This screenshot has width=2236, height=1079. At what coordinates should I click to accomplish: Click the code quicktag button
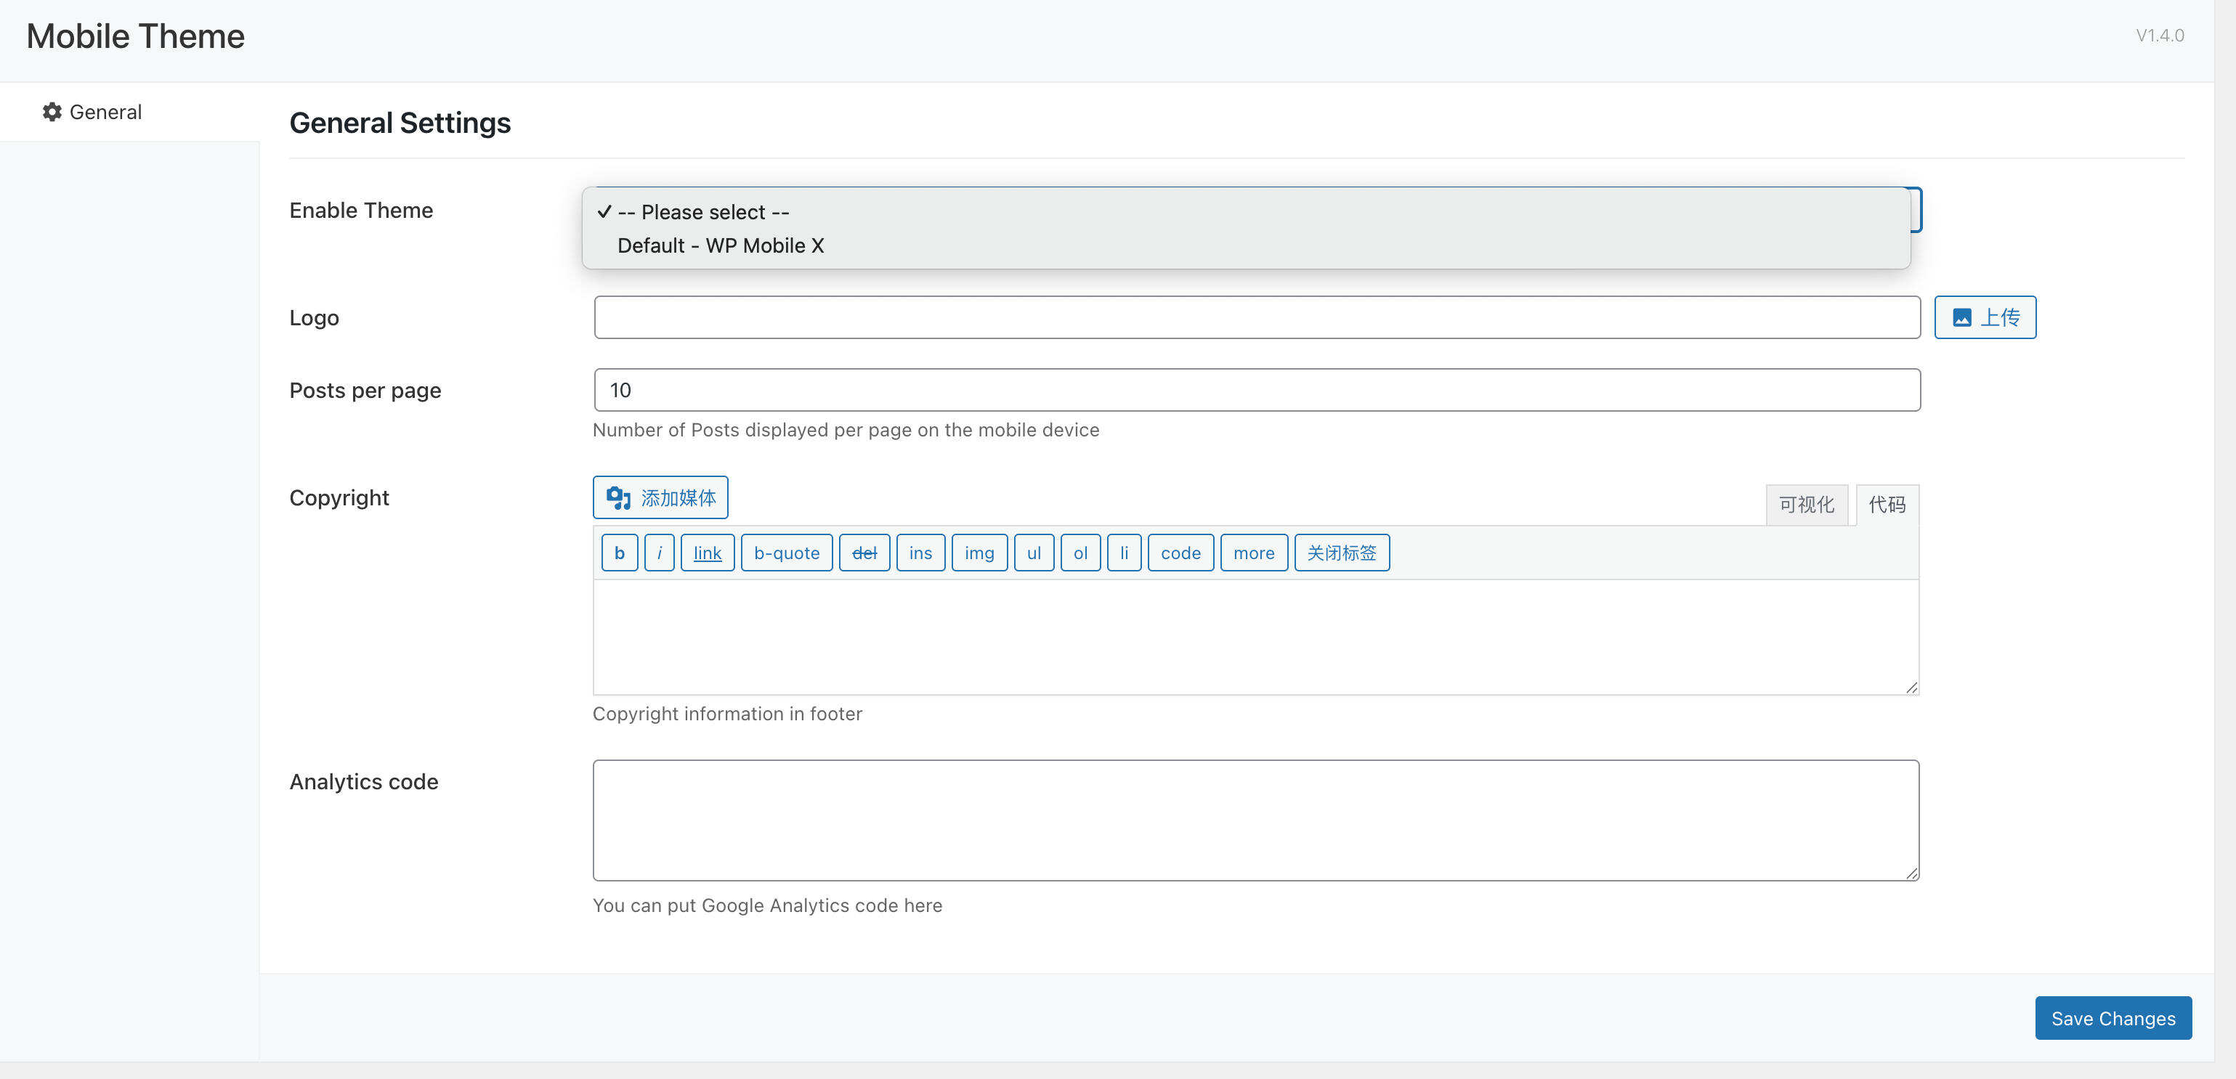click(x=1180, y=553)
